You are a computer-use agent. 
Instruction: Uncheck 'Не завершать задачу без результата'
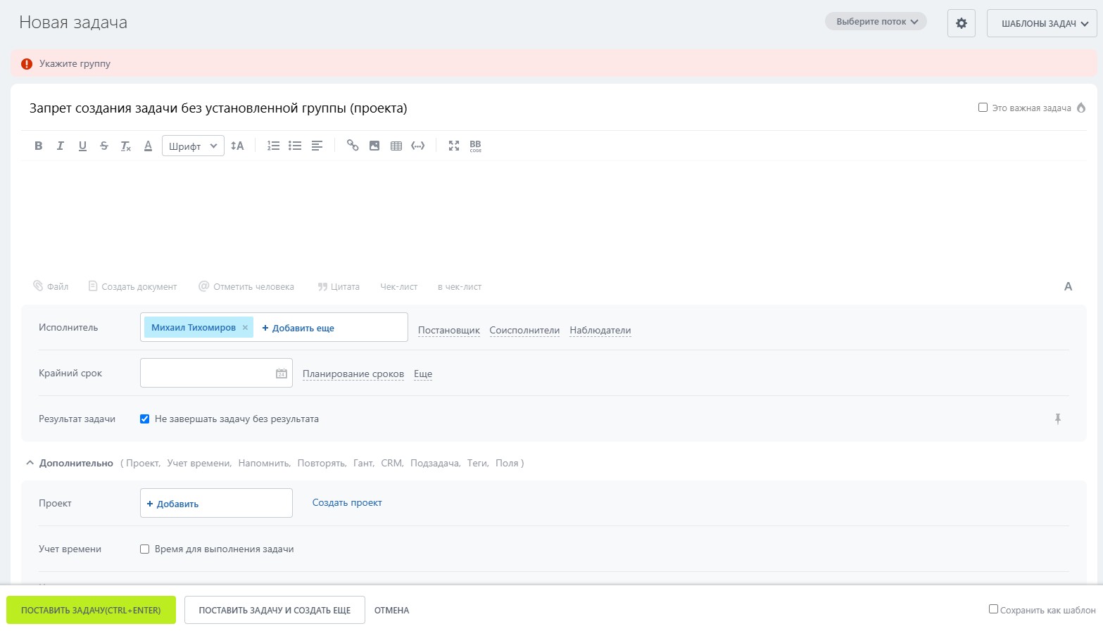tap(144, 419)
